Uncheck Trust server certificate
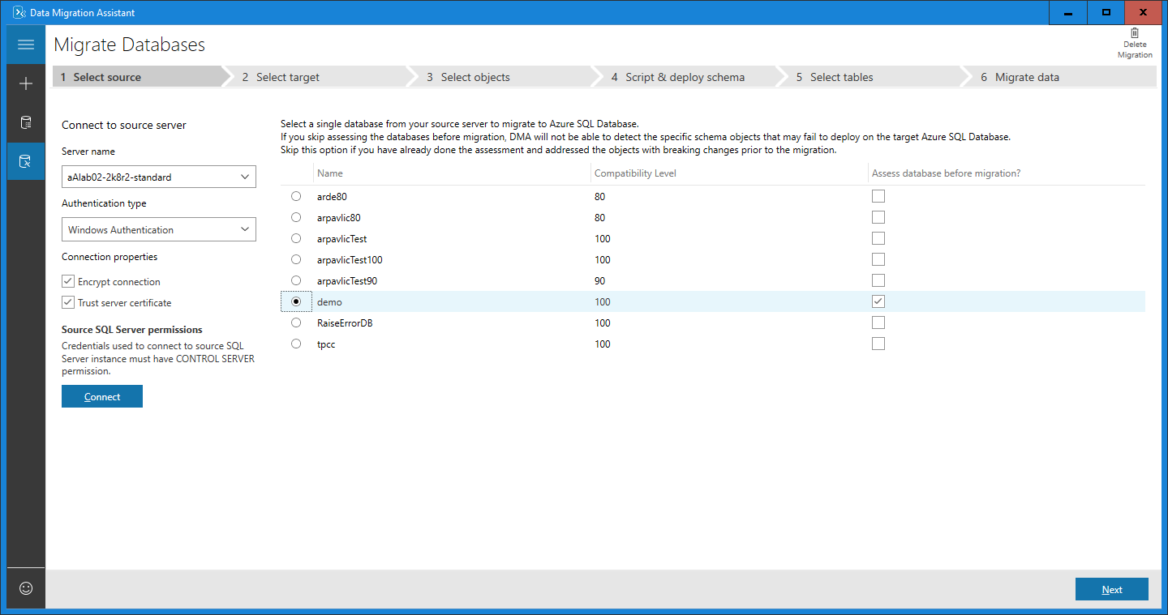 tap(67, 301)
